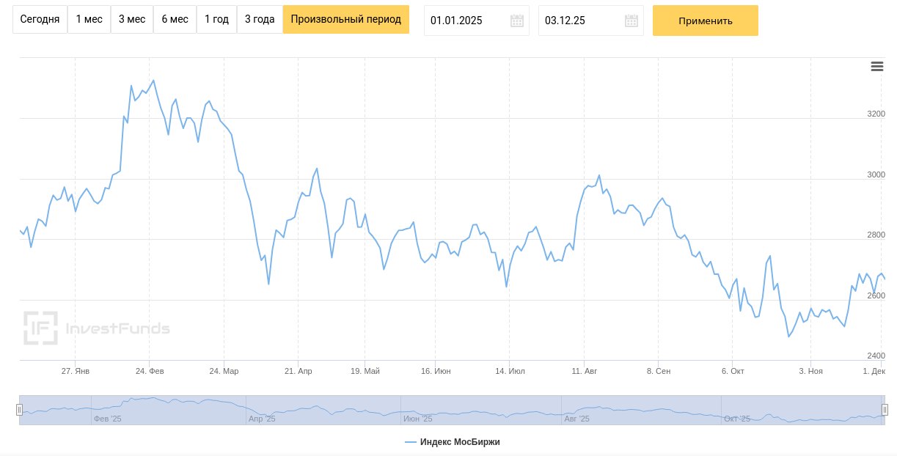The height and width of the screenshot is (456, 897).
Task: Choose the 6 мес period
Action: click(x=175, y=20)
